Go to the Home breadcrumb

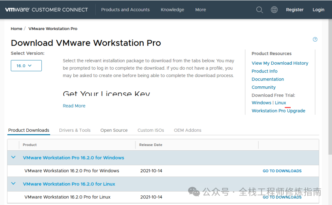coord(17,29)
